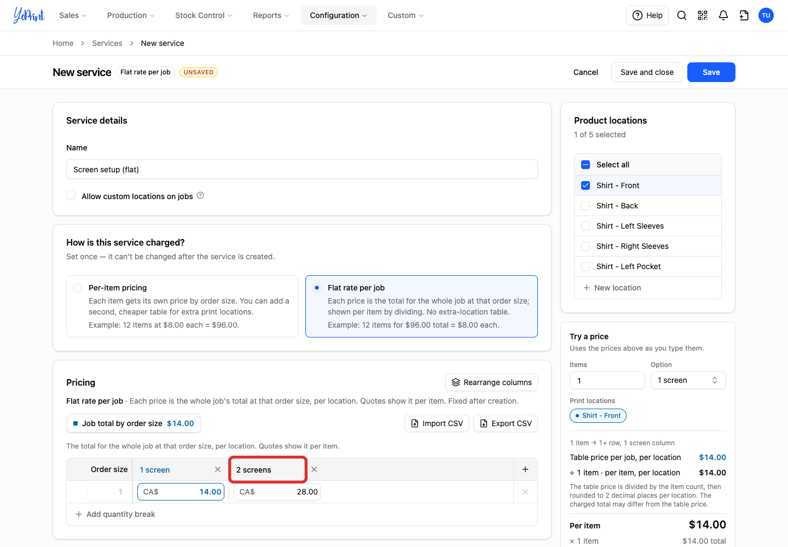Click Import CSV button
The width and height of the screenshot is (788, 547).
pyautogui.click(x=437, y=423)
